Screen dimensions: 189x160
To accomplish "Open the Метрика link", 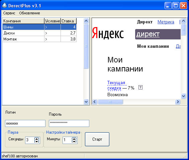I will pos(166,22).
